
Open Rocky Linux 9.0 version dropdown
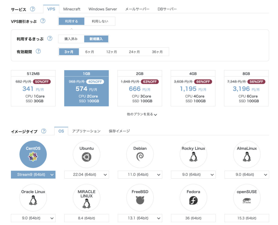coord(193,175)
